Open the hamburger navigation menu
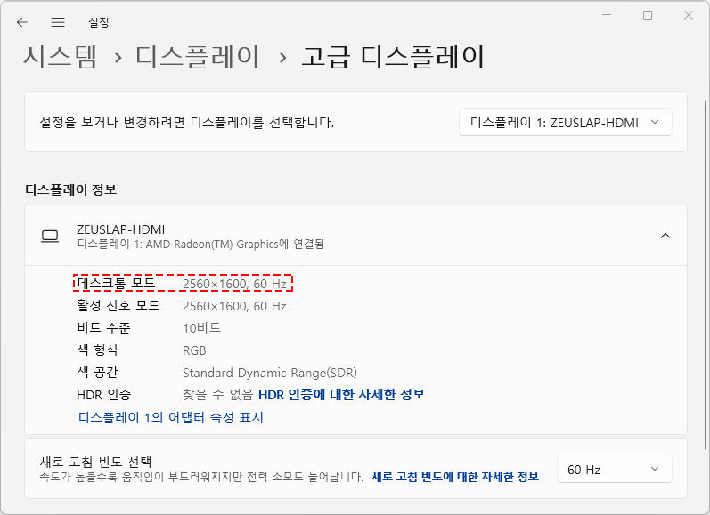 pos(58,22)
